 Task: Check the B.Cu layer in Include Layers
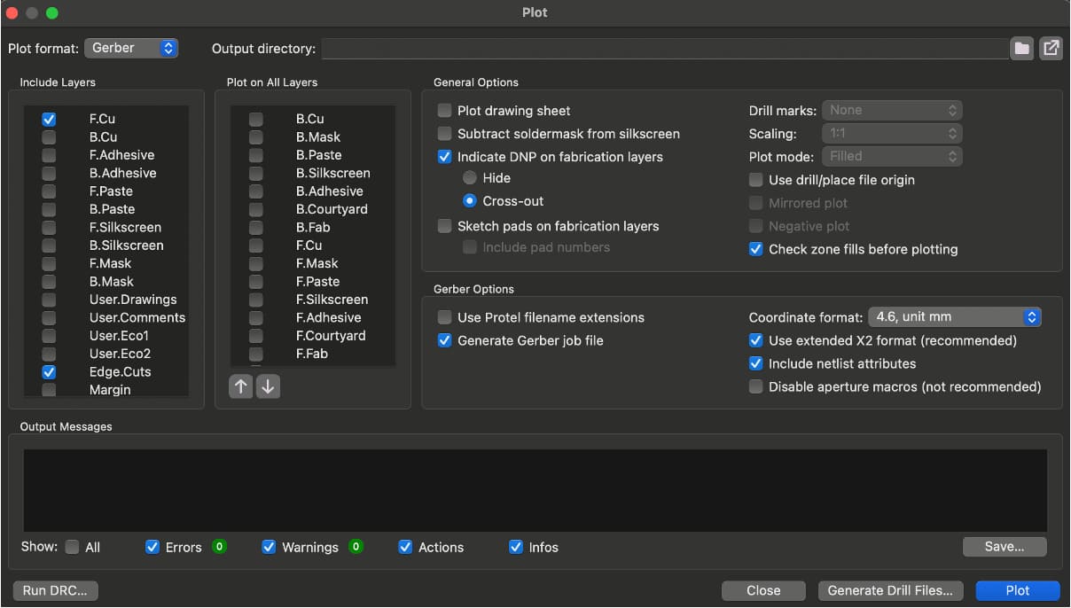point(49,136)
